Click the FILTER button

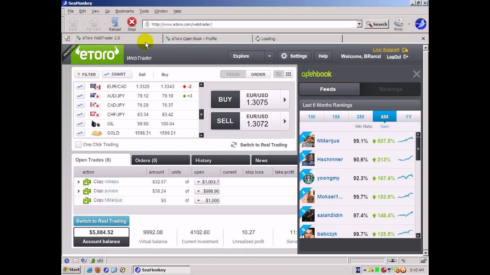[x=87, y=74]
